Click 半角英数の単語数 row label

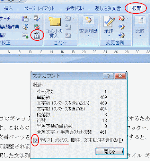[55, 126]
